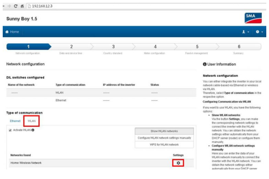The width and height of the screenshot is (269, 179).
Task: Click Configure WLAN network settings manually
Action: click(164, 138)
